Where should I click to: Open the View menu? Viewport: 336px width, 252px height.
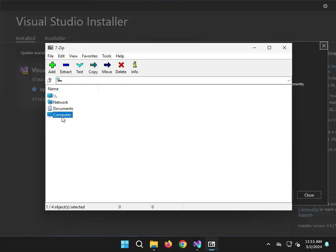73,56
